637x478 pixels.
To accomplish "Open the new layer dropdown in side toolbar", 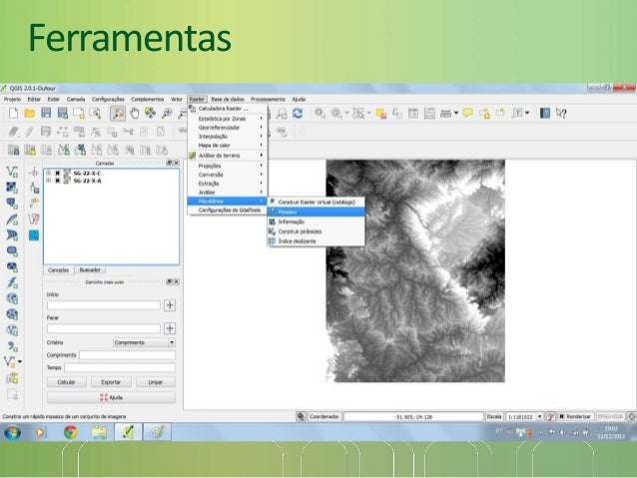I will click(x=20, y=361).
